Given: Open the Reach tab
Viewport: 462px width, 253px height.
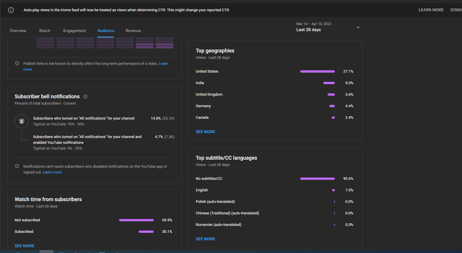Looking at the screenshot, I should (x=45, y=31).
